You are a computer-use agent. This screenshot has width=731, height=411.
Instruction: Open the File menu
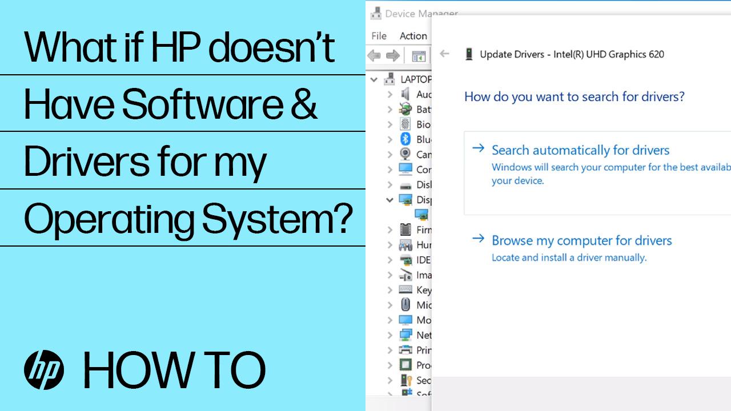click(378, 35)
